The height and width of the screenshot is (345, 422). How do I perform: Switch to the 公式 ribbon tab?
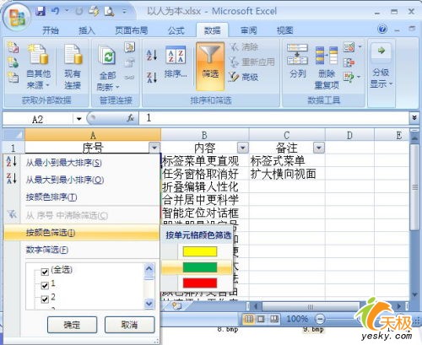click(x=176, y=30)
